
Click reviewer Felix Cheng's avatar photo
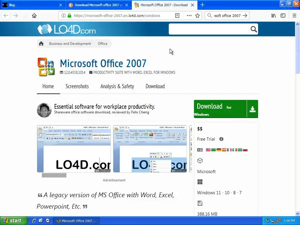(44, 110)
